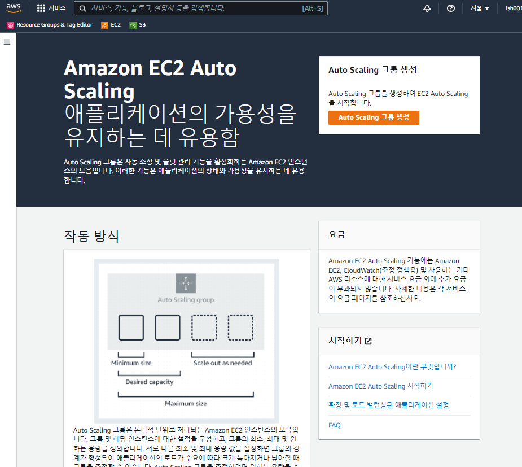Click the 서비스 menu label

[57, 8]
